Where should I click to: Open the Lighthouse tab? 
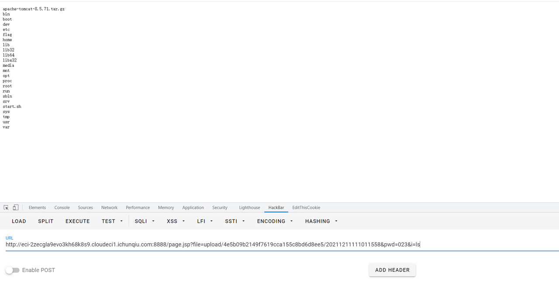tap(249, 208)
